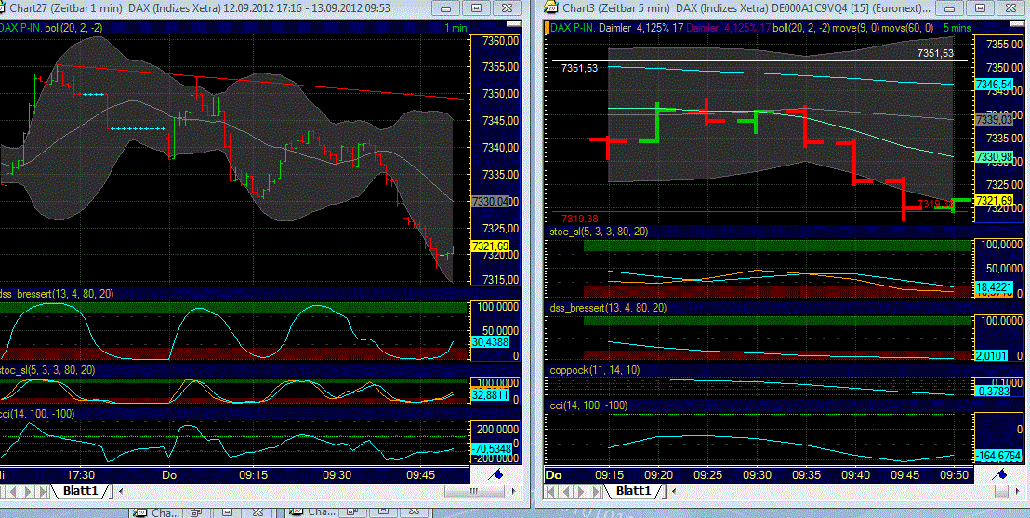Screen dimensions: 1030x518
Task: Click left white resistance label 7351,53
Action: click(579, 68)
